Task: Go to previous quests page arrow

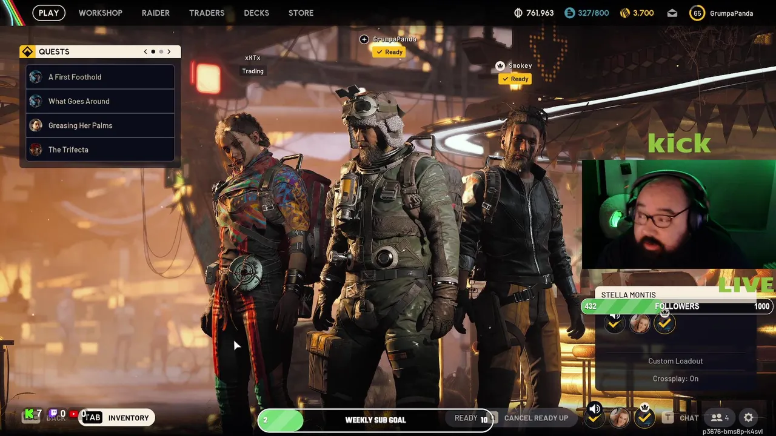Action: tap(145, 51)
